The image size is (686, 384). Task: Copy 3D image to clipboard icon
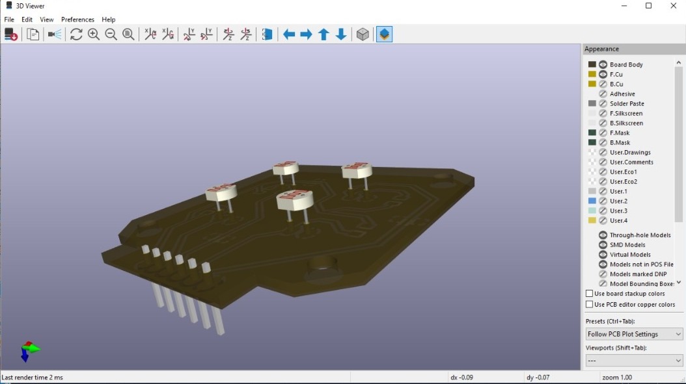point(33,34)
